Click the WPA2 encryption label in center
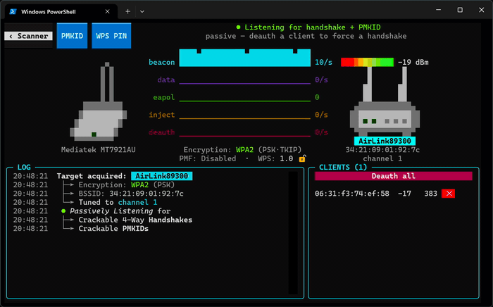This screenshot has width=493, height=307. pos(244,150)
